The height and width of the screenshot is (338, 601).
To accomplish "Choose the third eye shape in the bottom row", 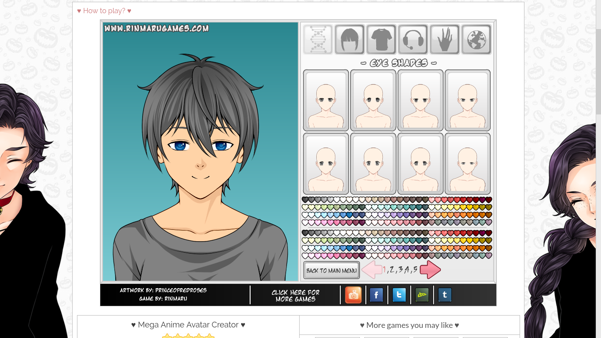I will pos(420,164).
